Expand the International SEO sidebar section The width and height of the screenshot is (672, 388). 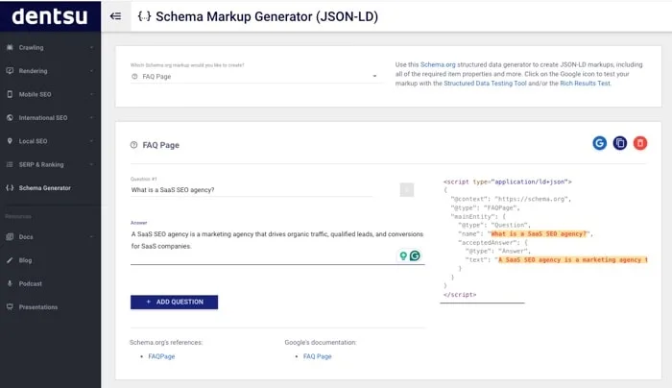click(50, 117)
